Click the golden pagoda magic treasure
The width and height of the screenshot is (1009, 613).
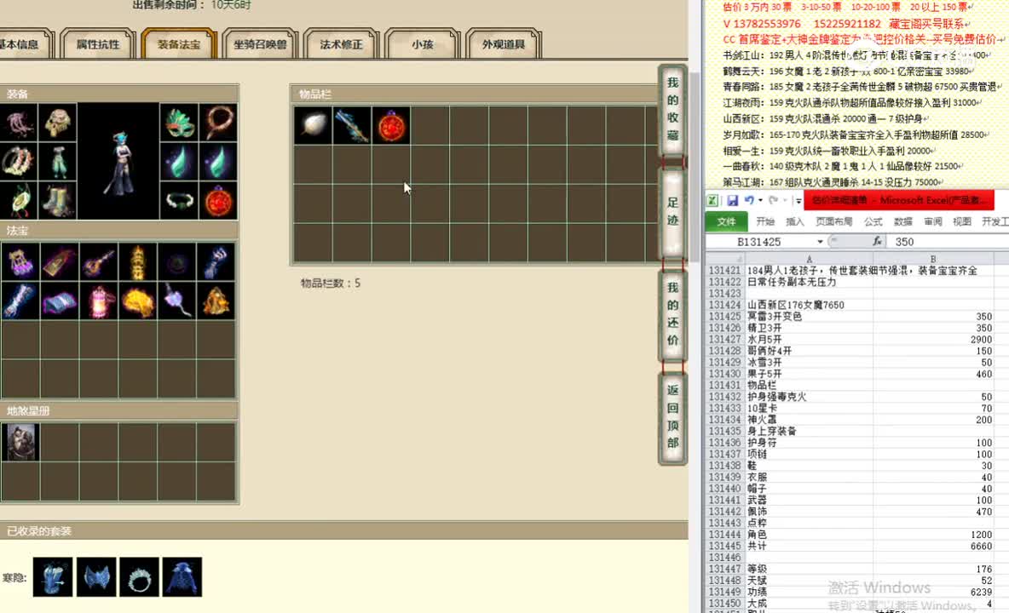138,262
